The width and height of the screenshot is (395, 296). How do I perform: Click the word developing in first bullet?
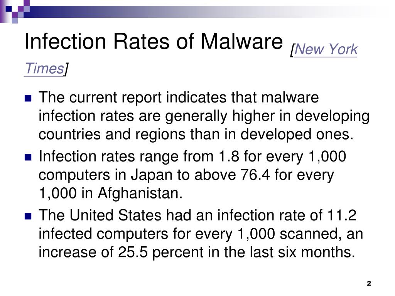pyautogui.click(x=333, y=116)
